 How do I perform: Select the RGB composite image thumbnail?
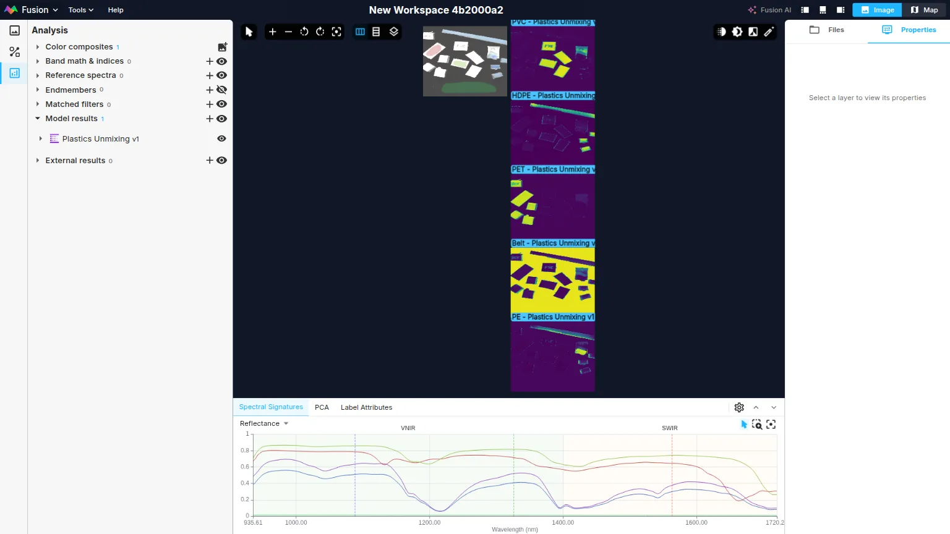coord(464,61)
